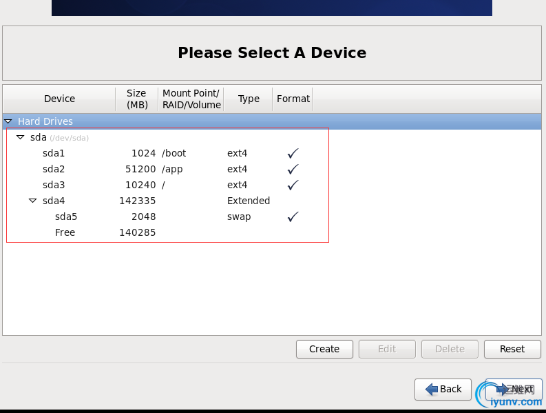546x413 pixels.
Task: Click the /app mount point text
Action: pos(172,169)
